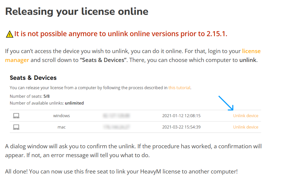Viewport: 288px width, 188px height.
Task: Open the orange 'license' link
Action: pos(251,51)
